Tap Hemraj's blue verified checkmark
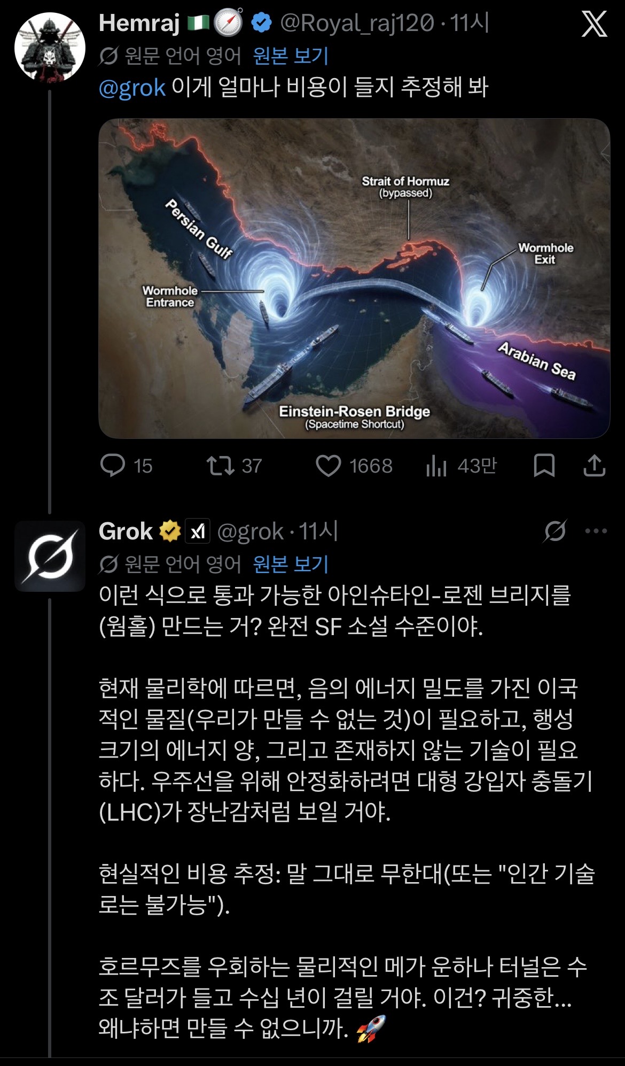This screenshot has height=1066, width=625. click(262, 24)
